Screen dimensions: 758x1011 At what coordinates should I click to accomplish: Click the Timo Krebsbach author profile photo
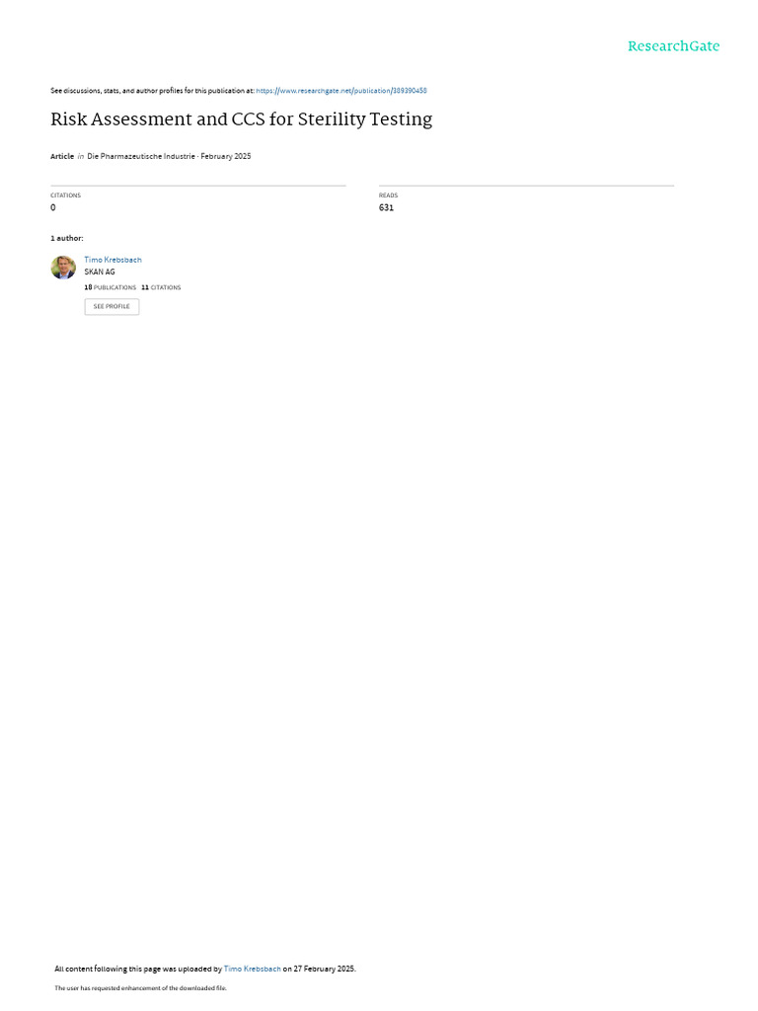pos(63,267)
